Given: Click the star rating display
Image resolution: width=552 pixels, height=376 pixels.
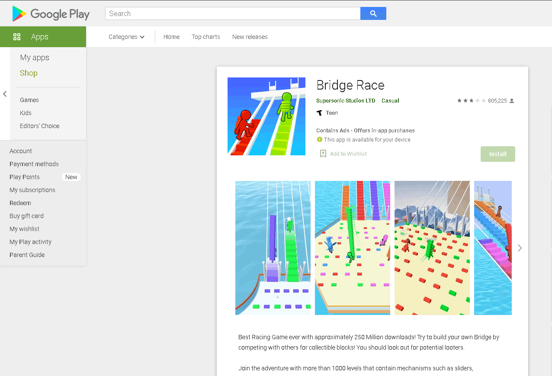Looking at the screenshot, I should pyautogui.click(x=472, y=101).
